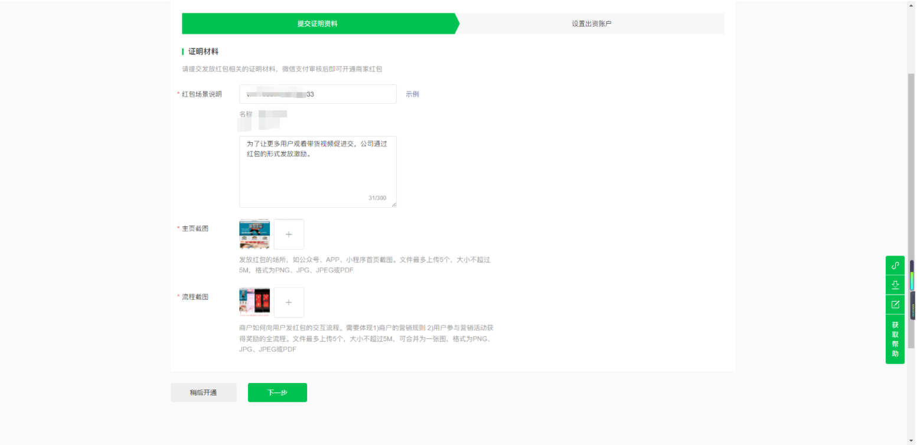Screen dimensions: 917x445
Task: Select the 提交证明资料 step tab
Action: coord(318,24)
